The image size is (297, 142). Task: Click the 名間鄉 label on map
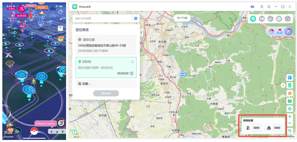(176, 130)
